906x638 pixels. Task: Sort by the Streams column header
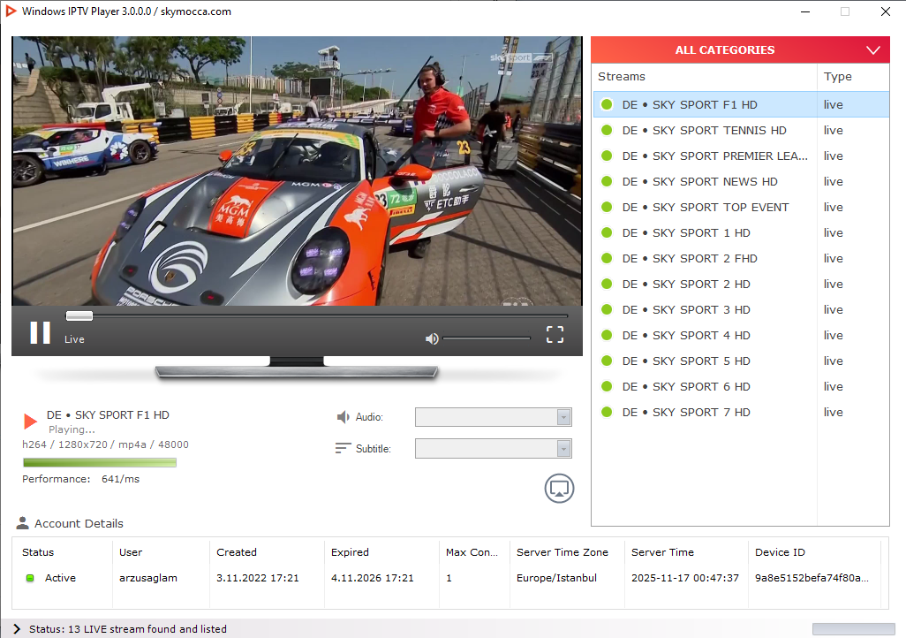click(622, 77)
